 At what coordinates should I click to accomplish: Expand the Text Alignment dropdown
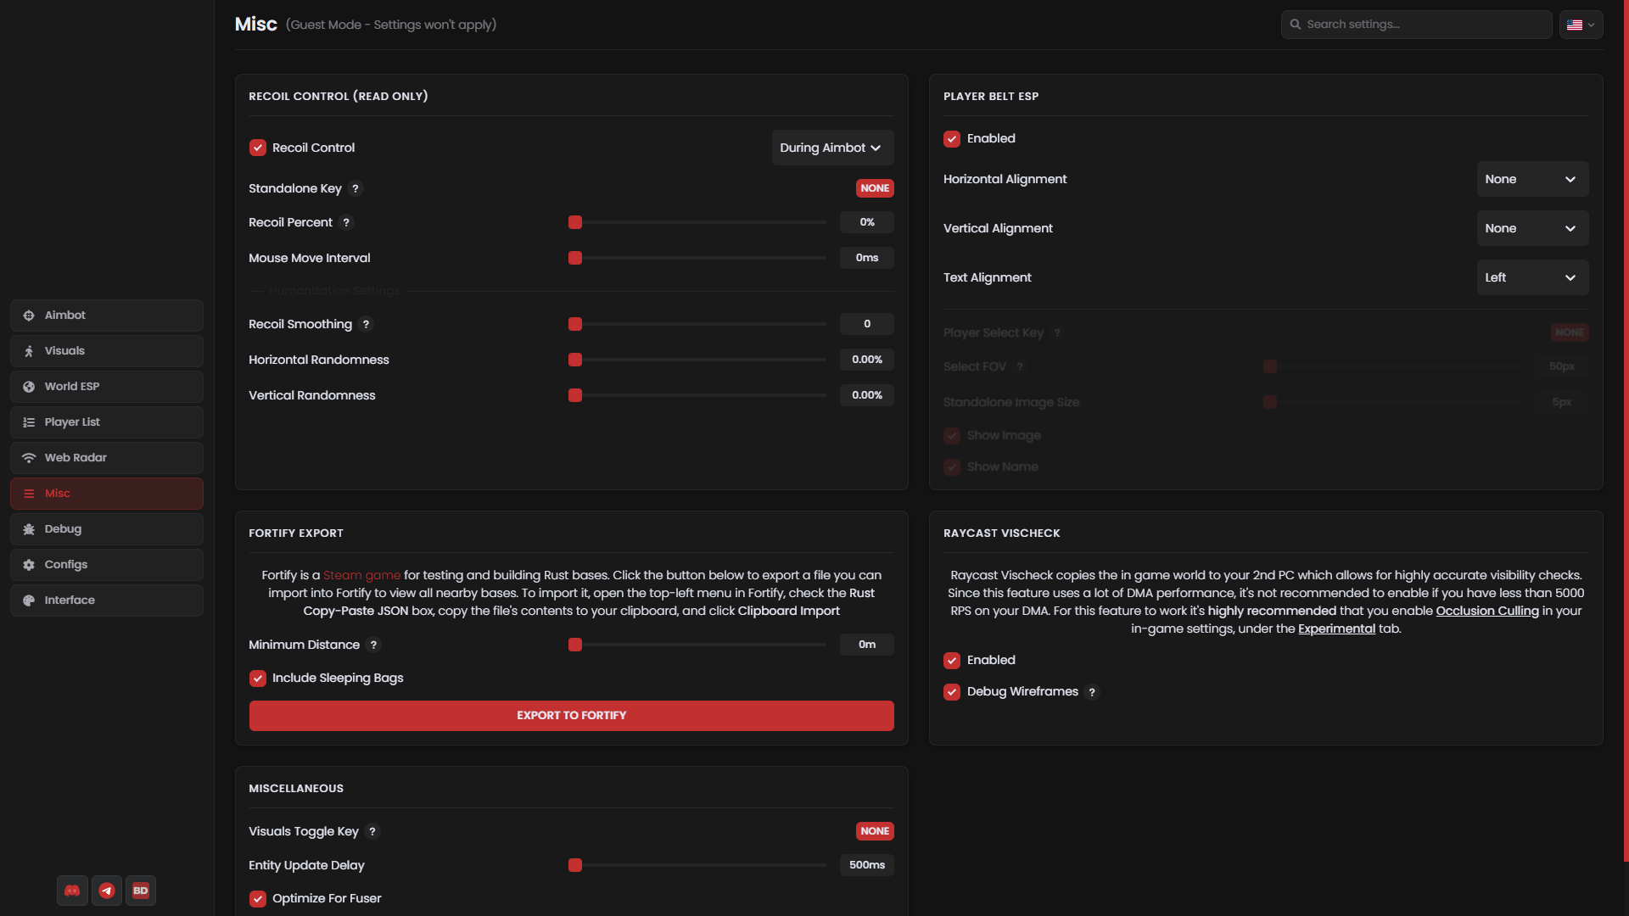1532,277
